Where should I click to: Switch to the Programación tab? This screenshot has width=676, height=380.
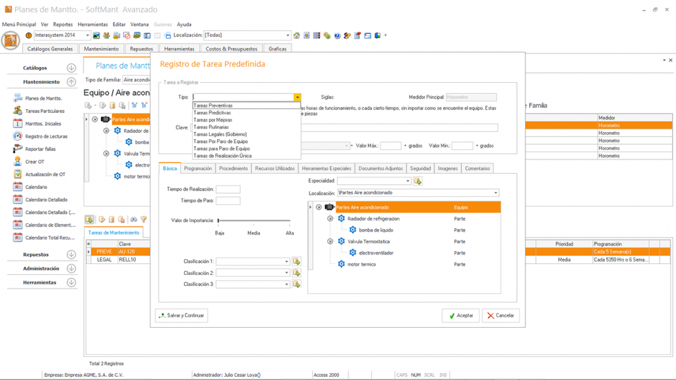[x=198, y=168]
